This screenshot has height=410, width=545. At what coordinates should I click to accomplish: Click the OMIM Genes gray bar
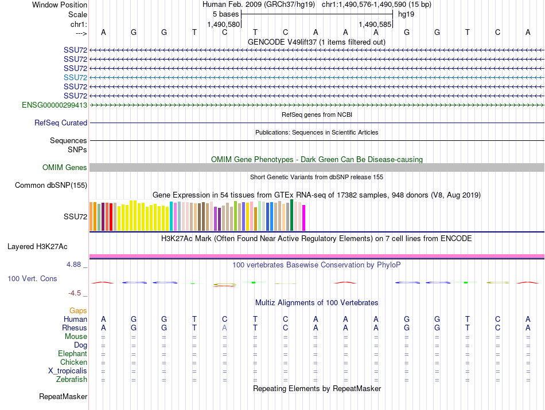click(317, 168)
